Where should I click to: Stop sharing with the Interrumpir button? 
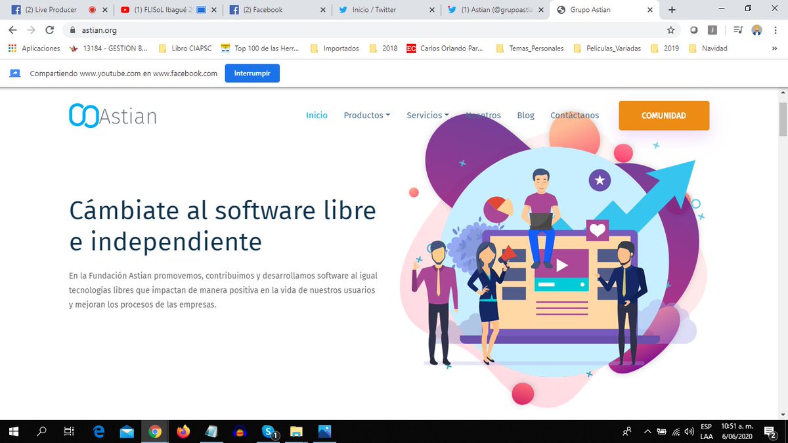click(x=252, y=74)
